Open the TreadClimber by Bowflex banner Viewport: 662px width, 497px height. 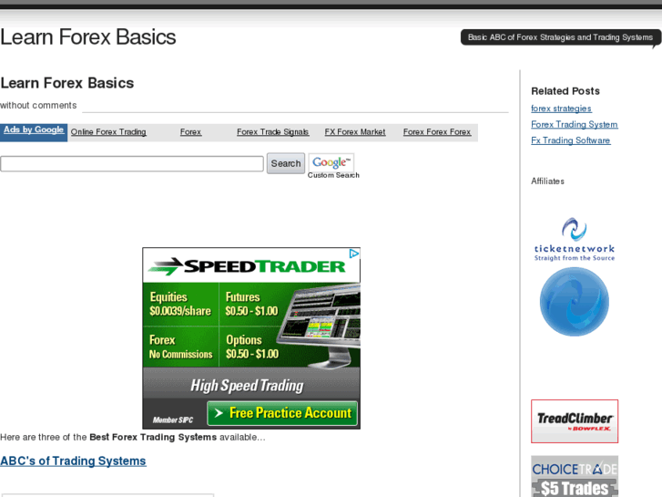coord(575,421)
